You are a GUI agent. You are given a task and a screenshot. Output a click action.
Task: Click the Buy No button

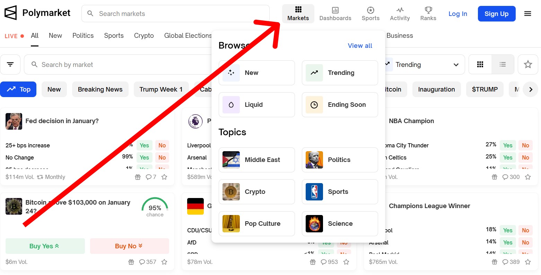point(130,246)
